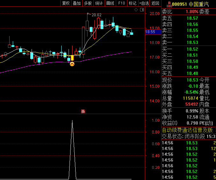Click the 最高 label
216x180 pixels.
(x=204, y=86)
